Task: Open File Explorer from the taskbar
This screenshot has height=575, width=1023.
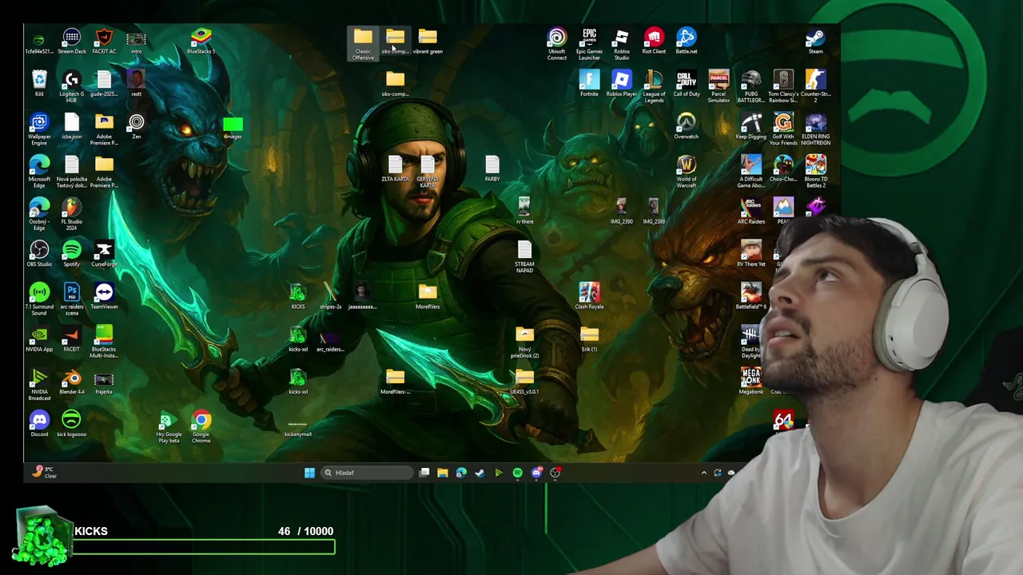Action: pyautogui.click(x=443, y=473)
